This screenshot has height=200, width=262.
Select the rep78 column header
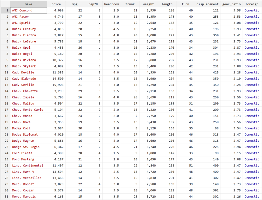tap(93, 4)
